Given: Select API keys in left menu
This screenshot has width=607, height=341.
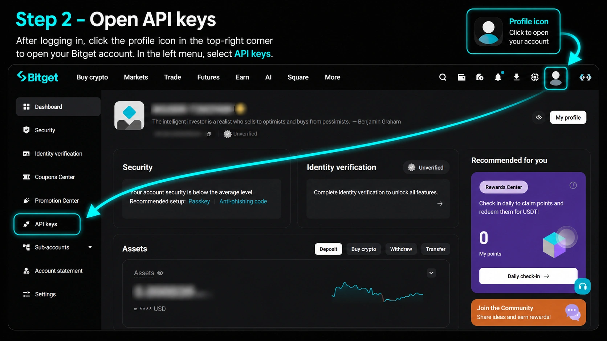Looking at the screenshot, I should [47, 224].
